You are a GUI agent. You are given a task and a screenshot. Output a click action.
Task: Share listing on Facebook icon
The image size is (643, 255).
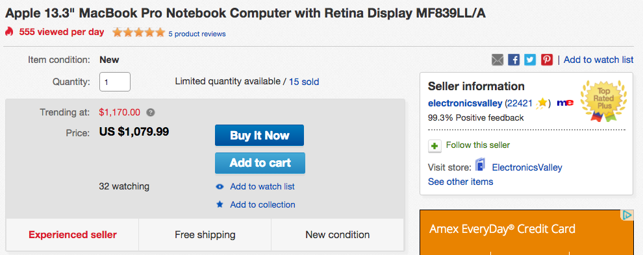(x=514, y=60)
